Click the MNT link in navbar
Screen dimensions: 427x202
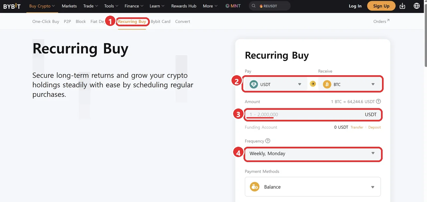233,6
